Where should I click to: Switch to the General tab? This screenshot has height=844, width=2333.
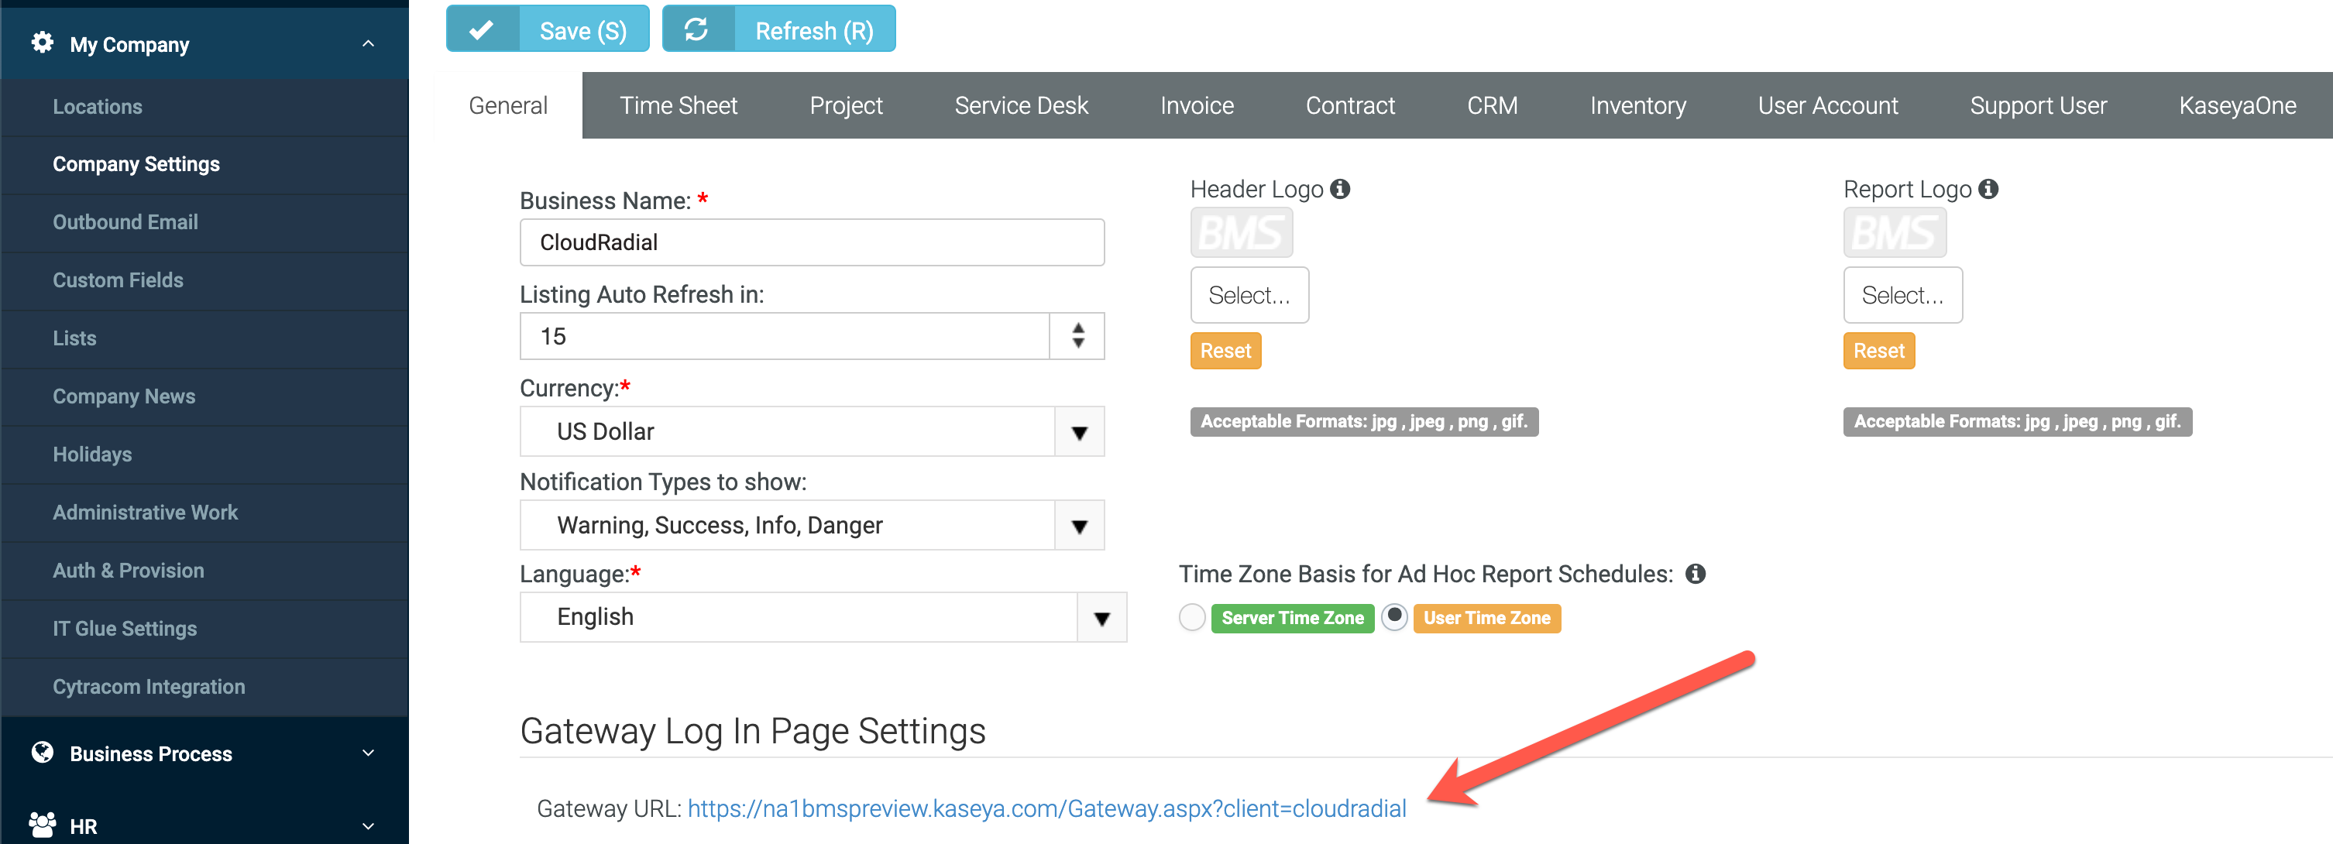[508, 106]
